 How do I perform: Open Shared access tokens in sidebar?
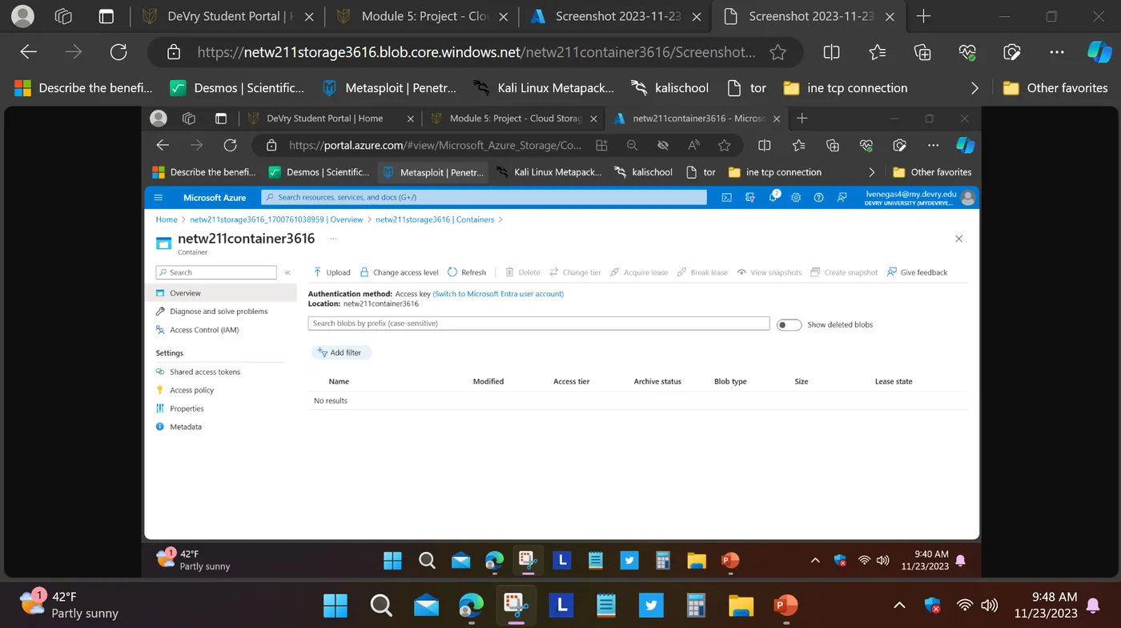click(x=205, y=372)
